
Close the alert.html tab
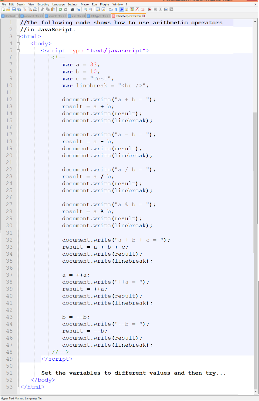[17, 16]
